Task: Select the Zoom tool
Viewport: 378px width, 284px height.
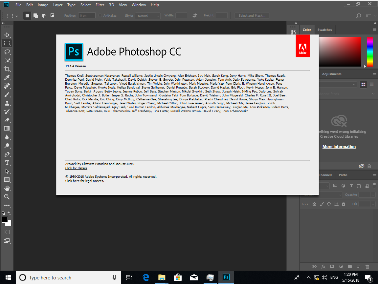Action: point(7,197)
